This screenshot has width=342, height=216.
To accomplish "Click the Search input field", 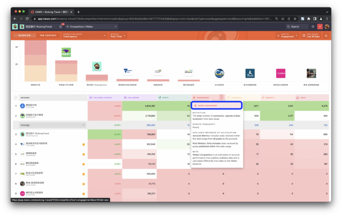I will coord(299,26).
